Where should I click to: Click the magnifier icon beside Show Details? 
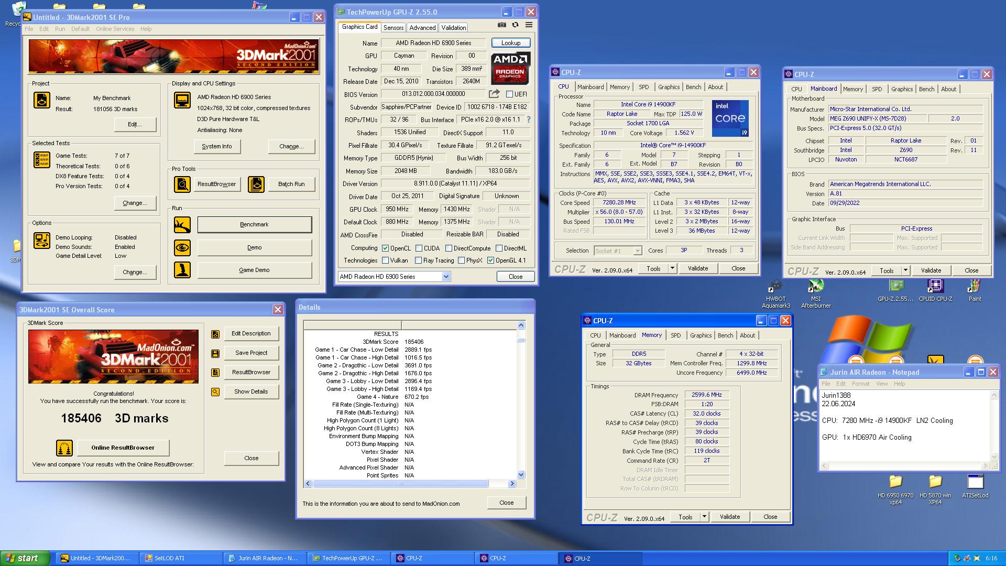(215, 392)
